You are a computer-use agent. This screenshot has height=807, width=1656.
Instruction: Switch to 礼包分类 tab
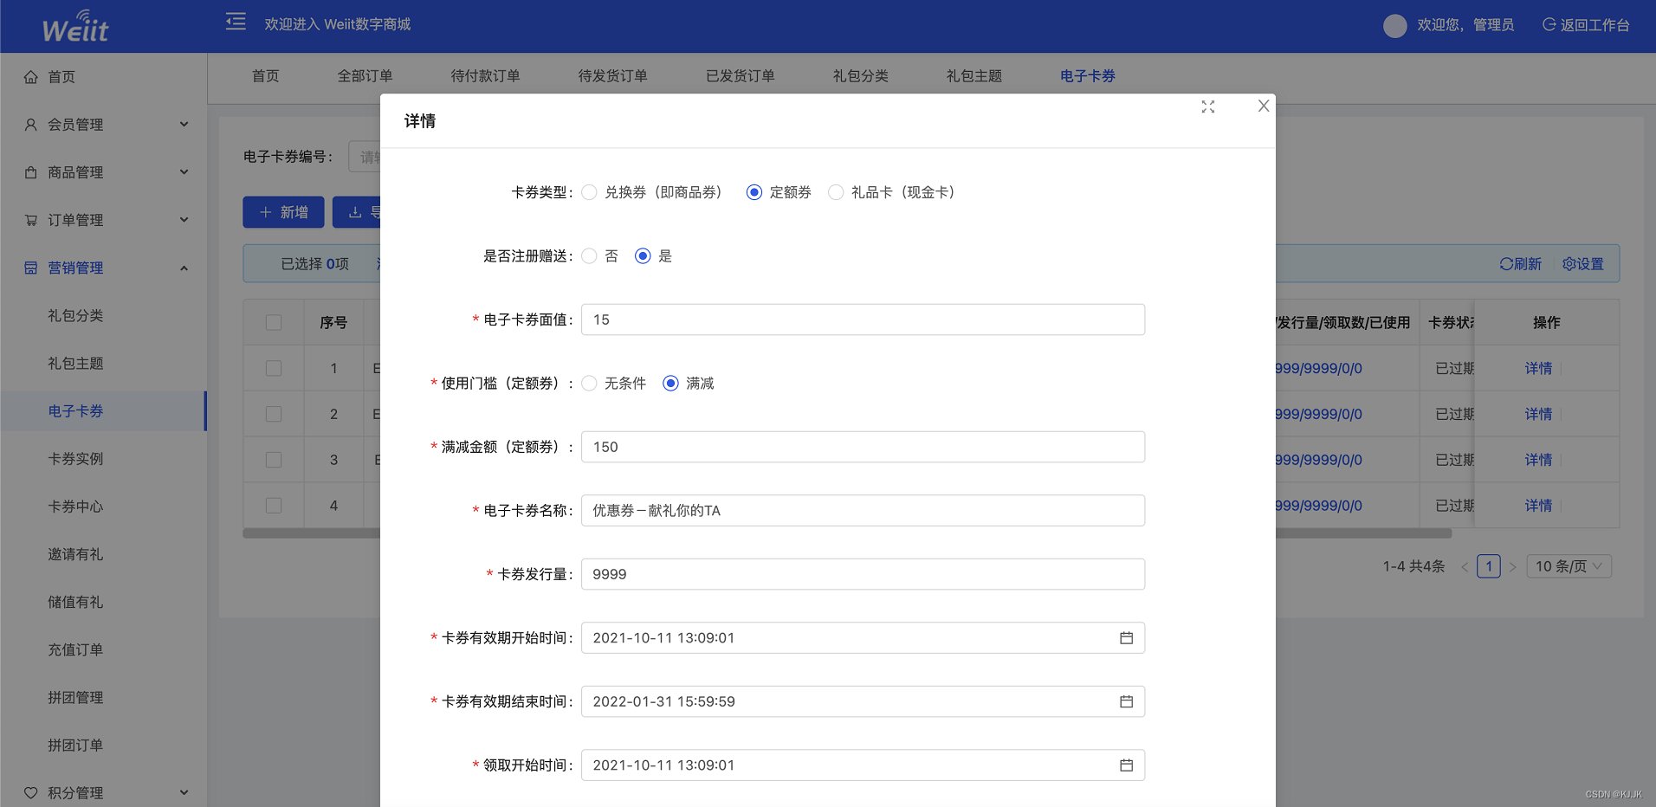tap(860, 76)
